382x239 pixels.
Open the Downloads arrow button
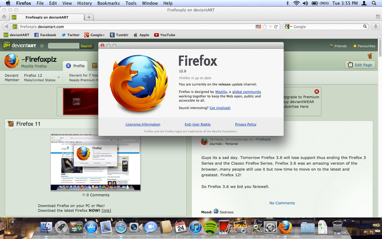pos(376,27)
